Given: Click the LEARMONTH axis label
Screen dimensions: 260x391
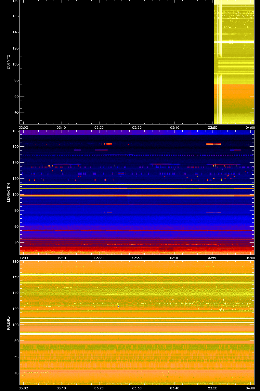Looking at the screenshot, I should click(8, 192).
